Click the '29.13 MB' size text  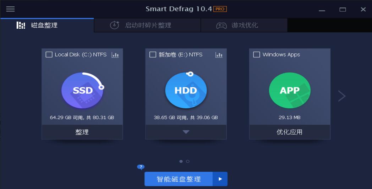(x=290, y=117)
